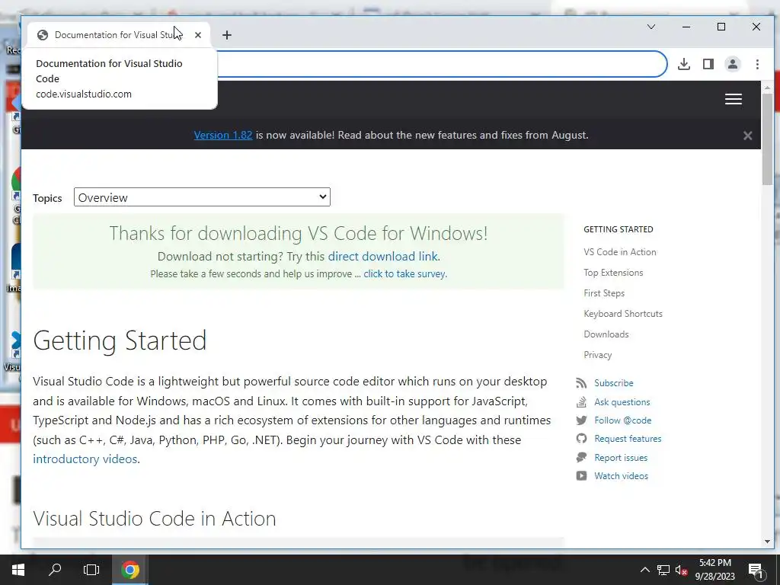The image size is (780, 585).
Task: Click the address bar field
Action: tap(442, 64)
